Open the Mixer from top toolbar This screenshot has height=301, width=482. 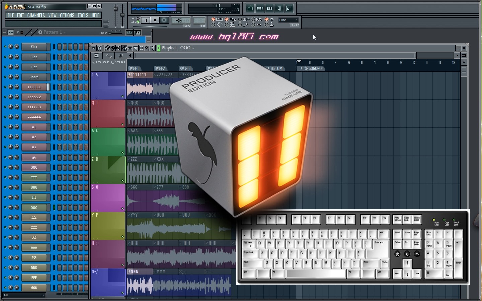click(x=289, y=8)
